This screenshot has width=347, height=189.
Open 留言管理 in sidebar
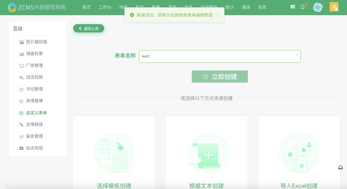pos(34,136)
